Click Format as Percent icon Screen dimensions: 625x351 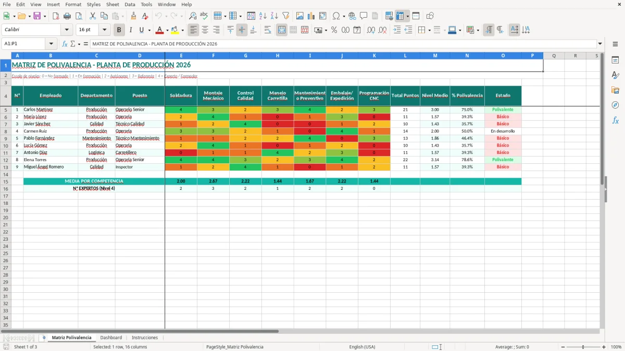pos(334,30)
